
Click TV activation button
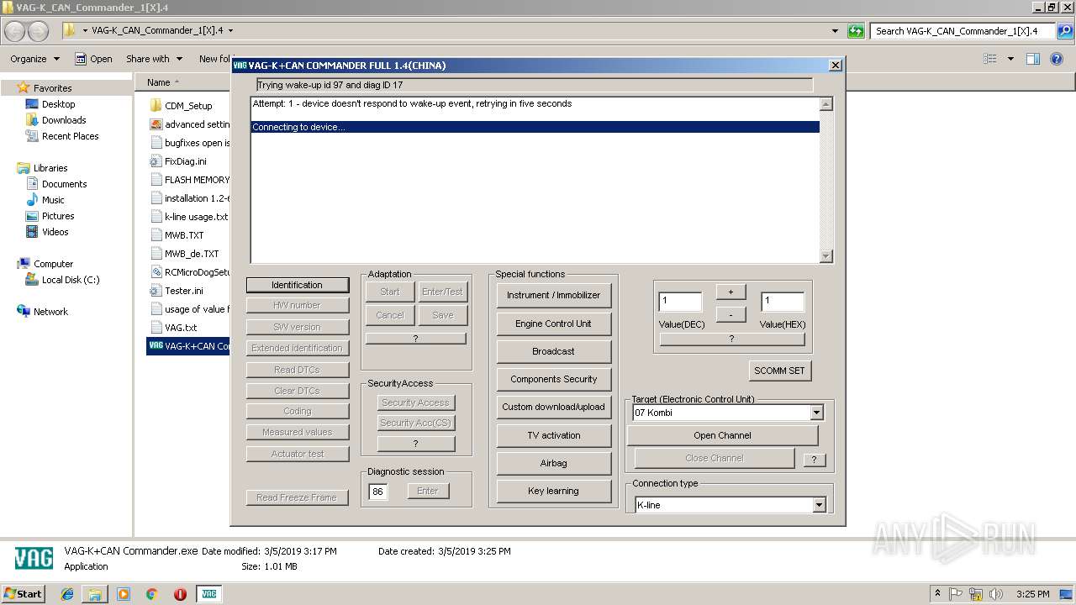pos(553,435)
